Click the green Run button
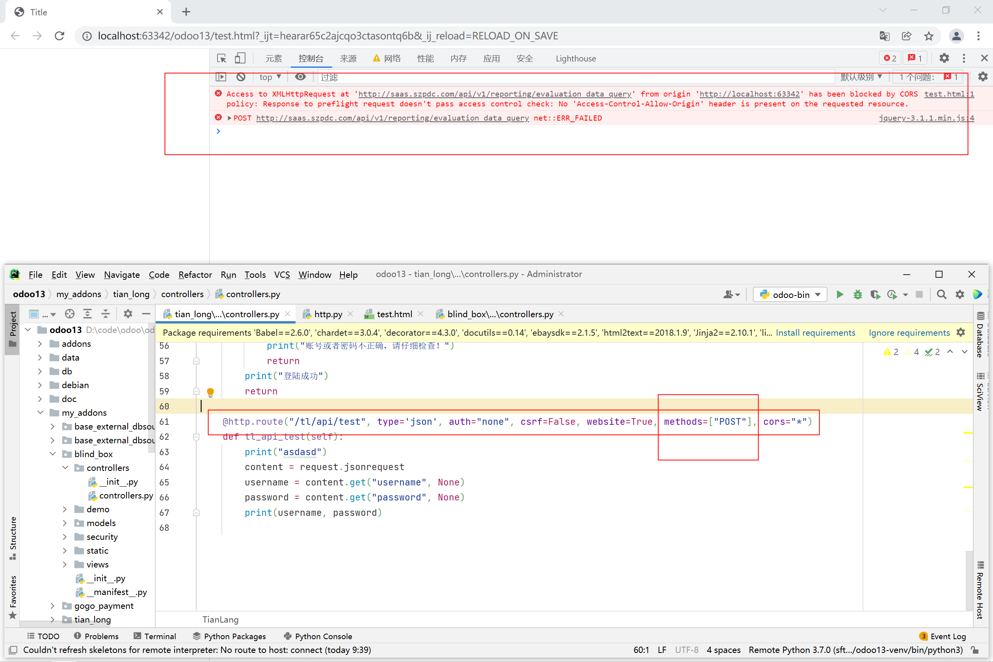The image size is (993, 662). pyautogui.click(x=840, y=294)
